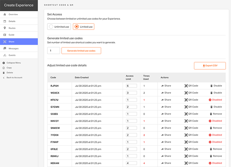Click the Create Experience header

[x=19, y=5]
